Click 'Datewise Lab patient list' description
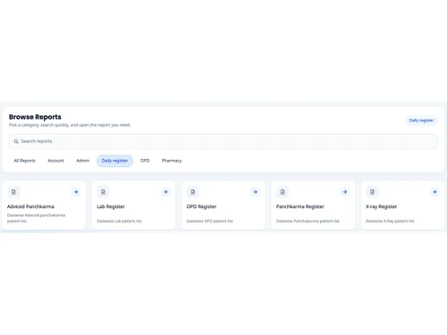Screen dimensions: 447x335 click(x=119, y=221)
